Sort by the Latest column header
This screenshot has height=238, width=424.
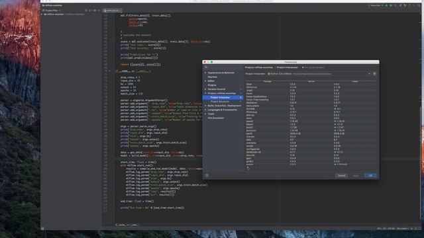click(355, 81)
